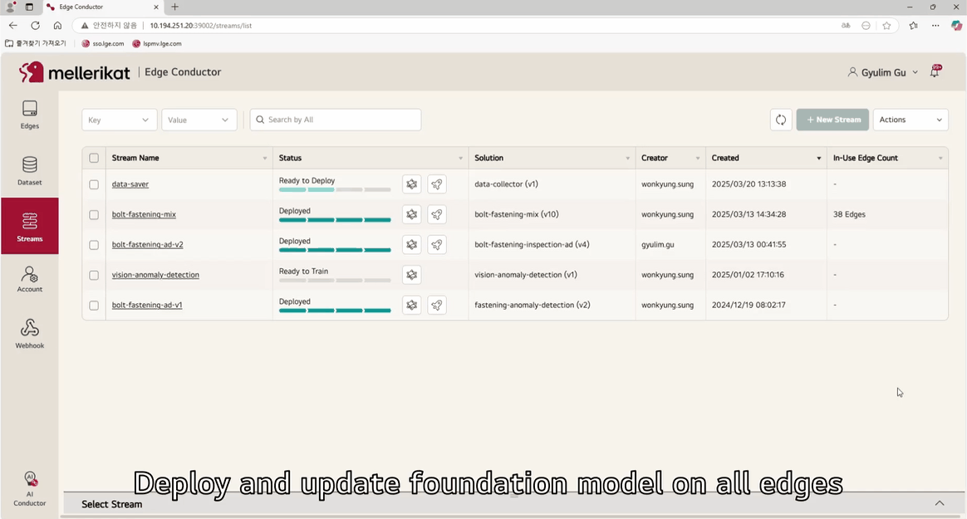967x519 pixels.
Task: Click the bolt-fastening-mix deployed progress bar
Action: click(335, 220)
